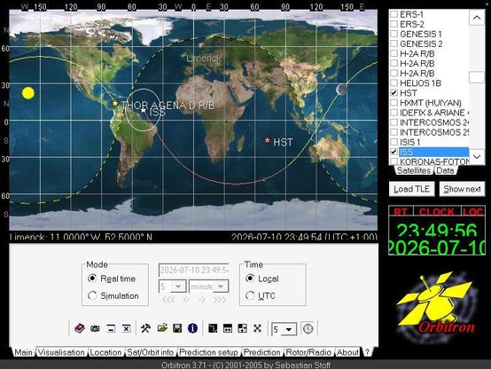The image size is (491, 369).
Task: Switch to the Main tab
Action: pyautogui.click(x=23, y=352)
